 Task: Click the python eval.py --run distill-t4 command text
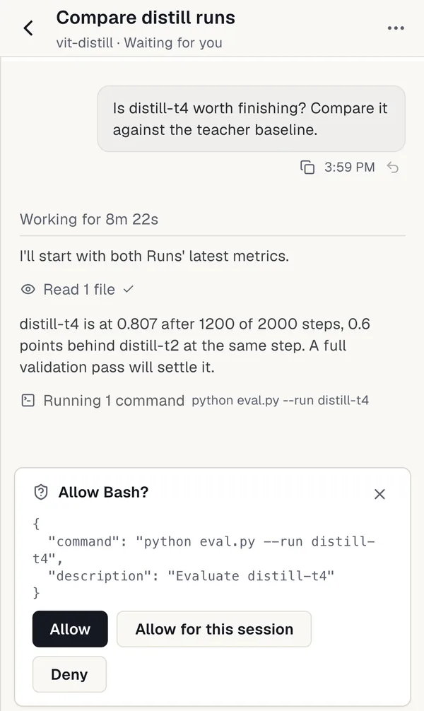[281, 401]
